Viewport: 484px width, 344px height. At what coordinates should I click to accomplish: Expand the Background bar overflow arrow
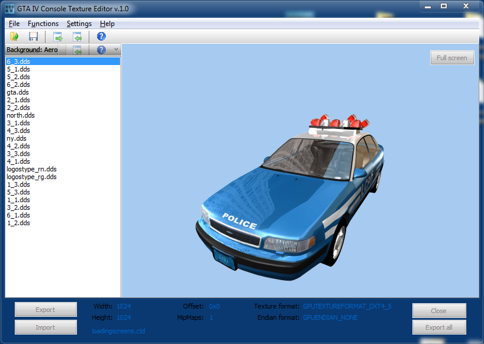116,50
